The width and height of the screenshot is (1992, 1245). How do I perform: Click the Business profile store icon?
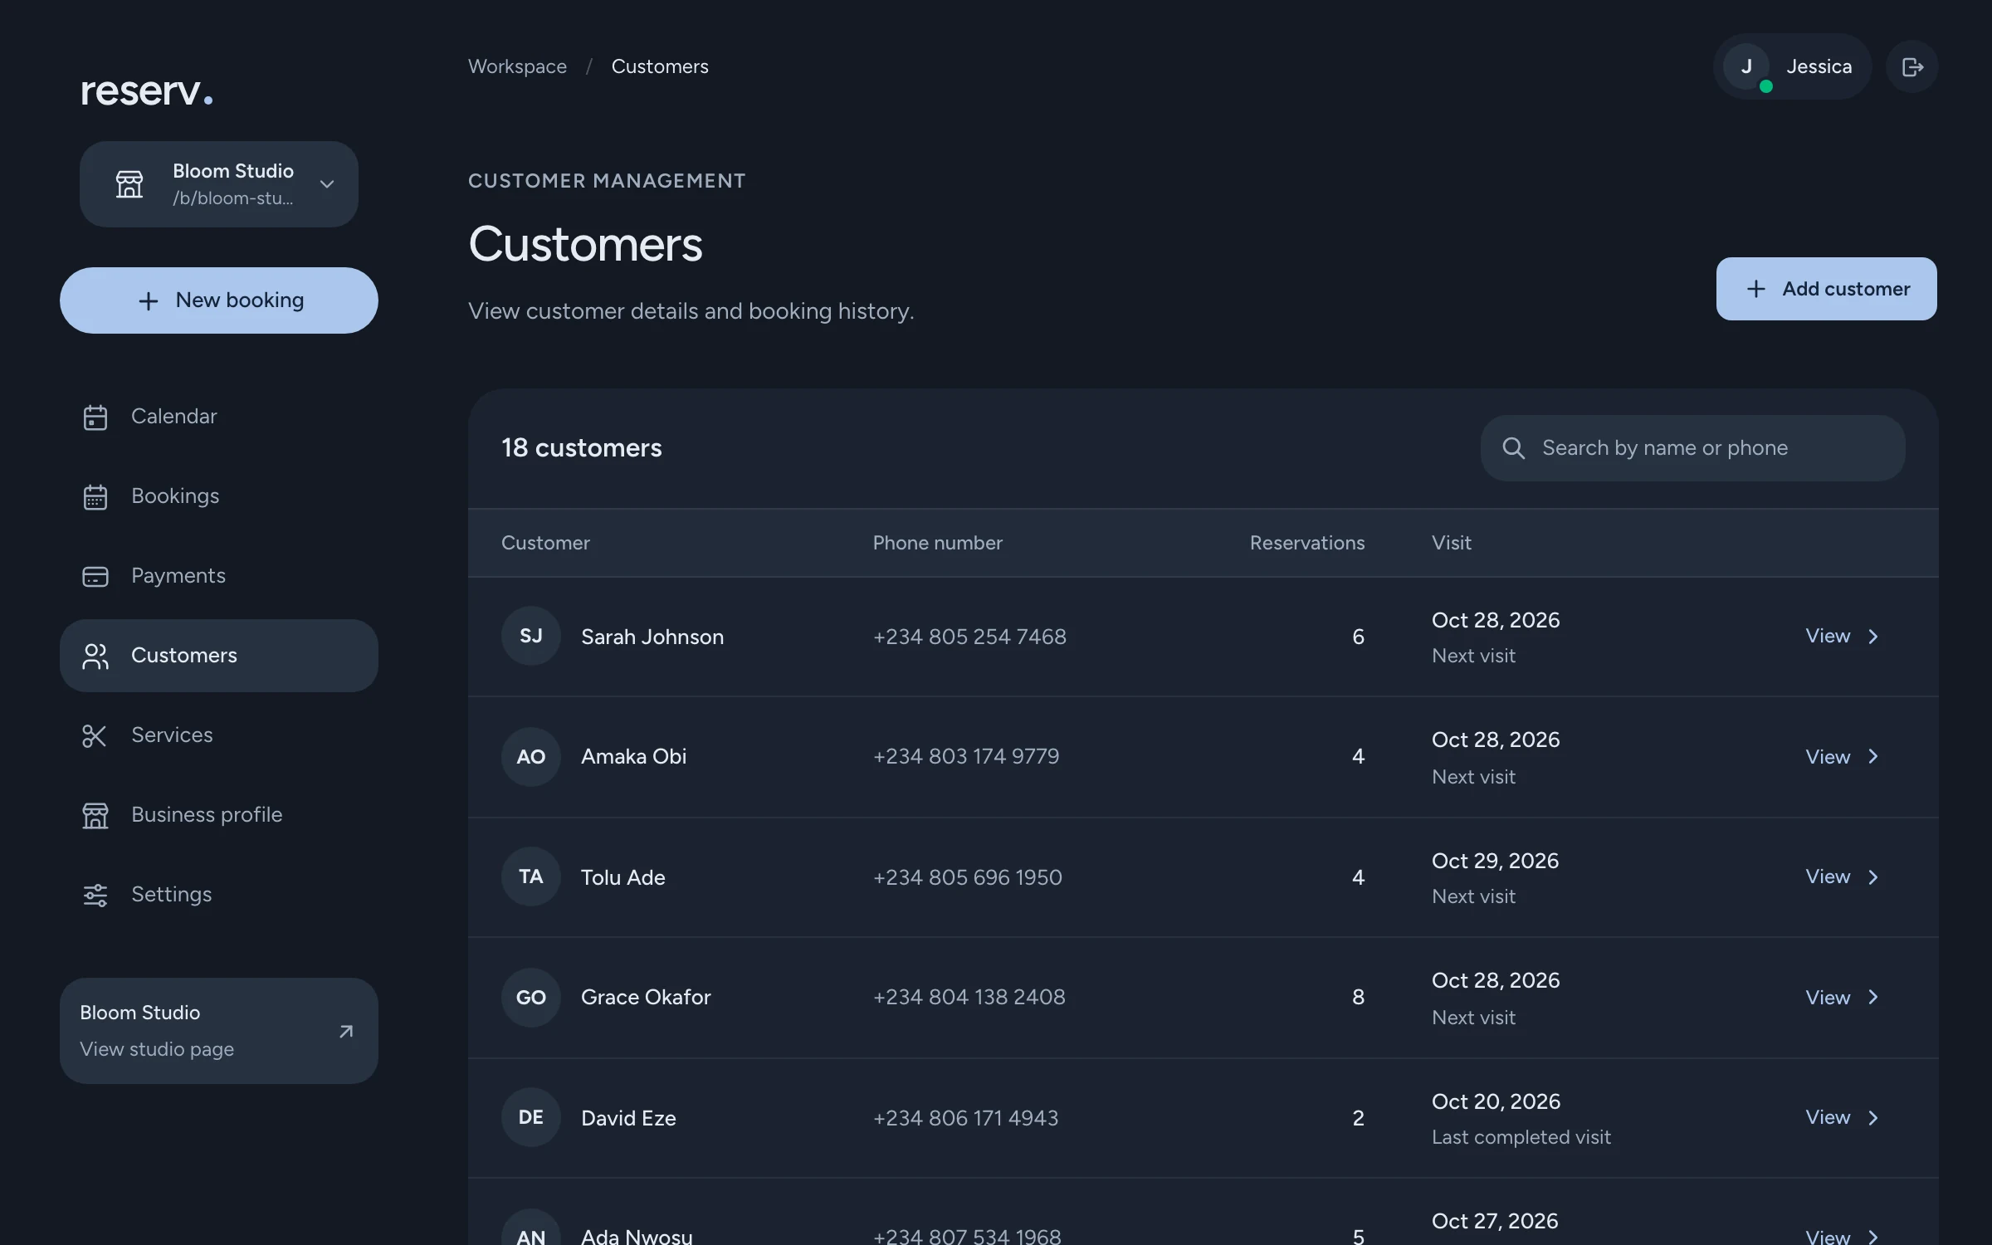point(95,815)
